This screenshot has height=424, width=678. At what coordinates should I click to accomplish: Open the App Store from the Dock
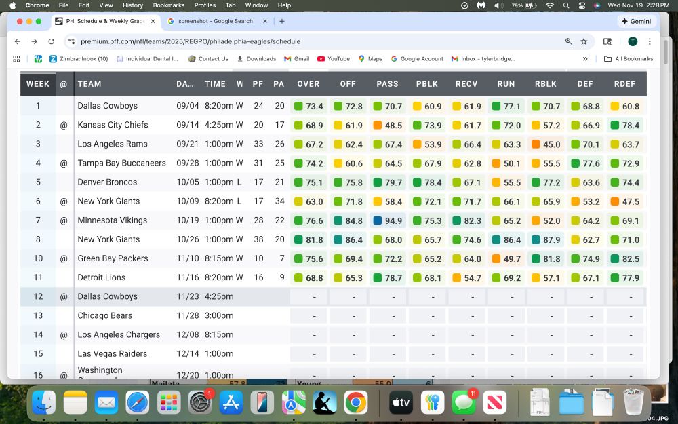(231, 402)
